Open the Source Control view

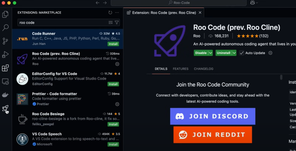point(5,41)
